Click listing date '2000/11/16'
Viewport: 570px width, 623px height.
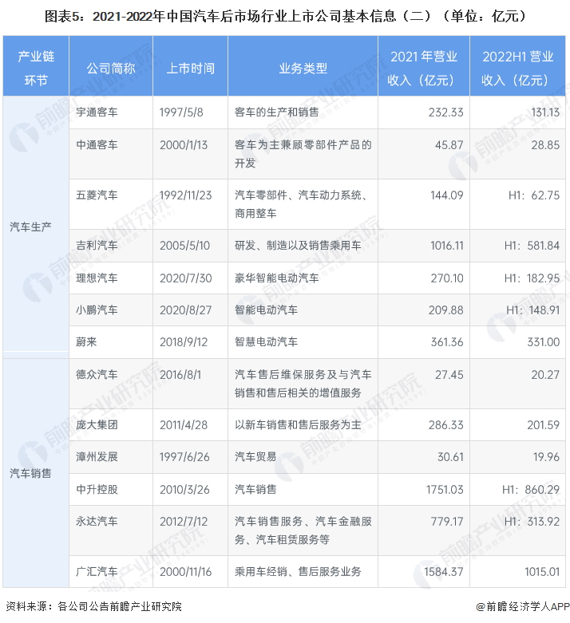pos(185,572)
